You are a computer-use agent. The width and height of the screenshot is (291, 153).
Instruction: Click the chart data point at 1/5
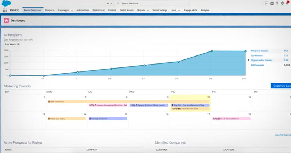point(77,72)
